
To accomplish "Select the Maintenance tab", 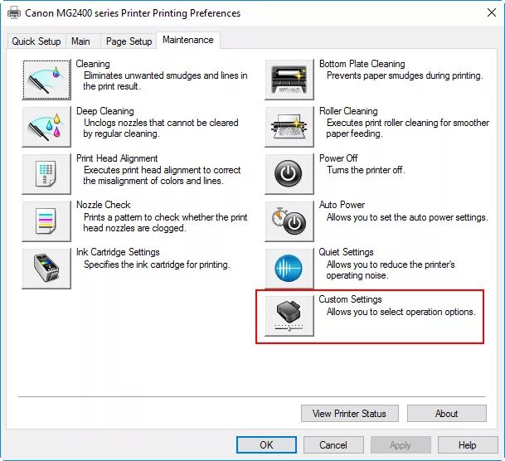I will 188,40.
